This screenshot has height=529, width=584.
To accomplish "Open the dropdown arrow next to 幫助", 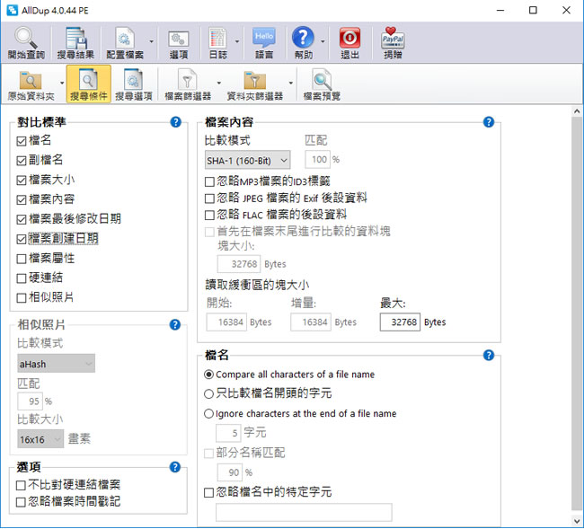I will pos(323,41).
